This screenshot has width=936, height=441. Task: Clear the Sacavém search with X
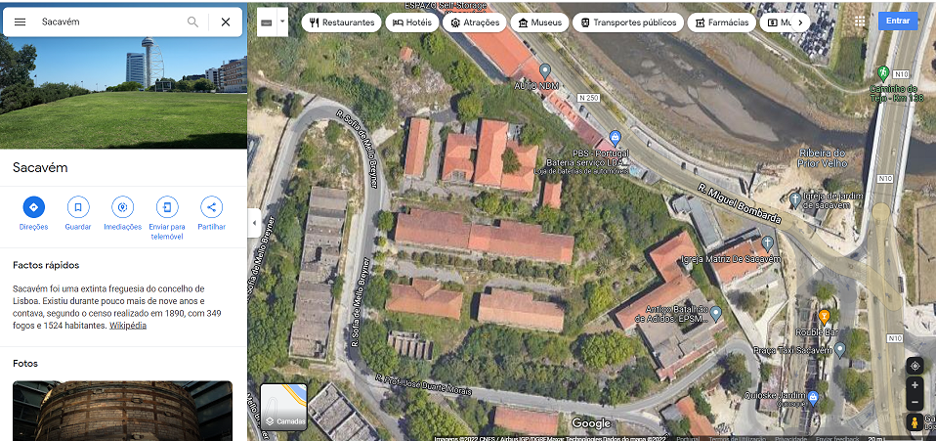point(226,22)
